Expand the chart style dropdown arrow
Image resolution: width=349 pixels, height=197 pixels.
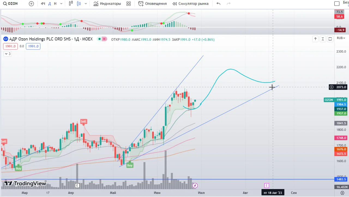86,4
